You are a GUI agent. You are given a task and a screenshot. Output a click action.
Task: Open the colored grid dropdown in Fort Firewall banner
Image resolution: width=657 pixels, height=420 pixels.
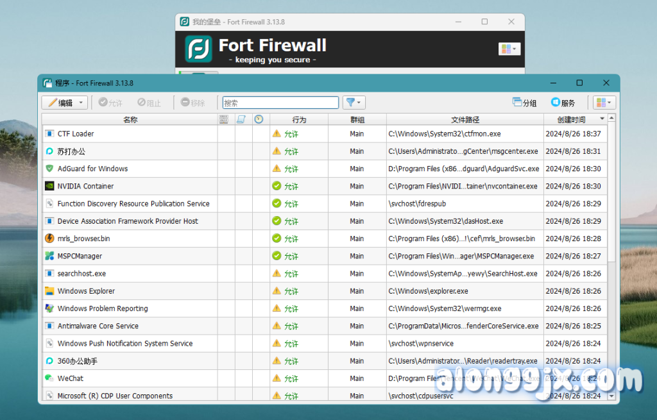coord(509,49)
